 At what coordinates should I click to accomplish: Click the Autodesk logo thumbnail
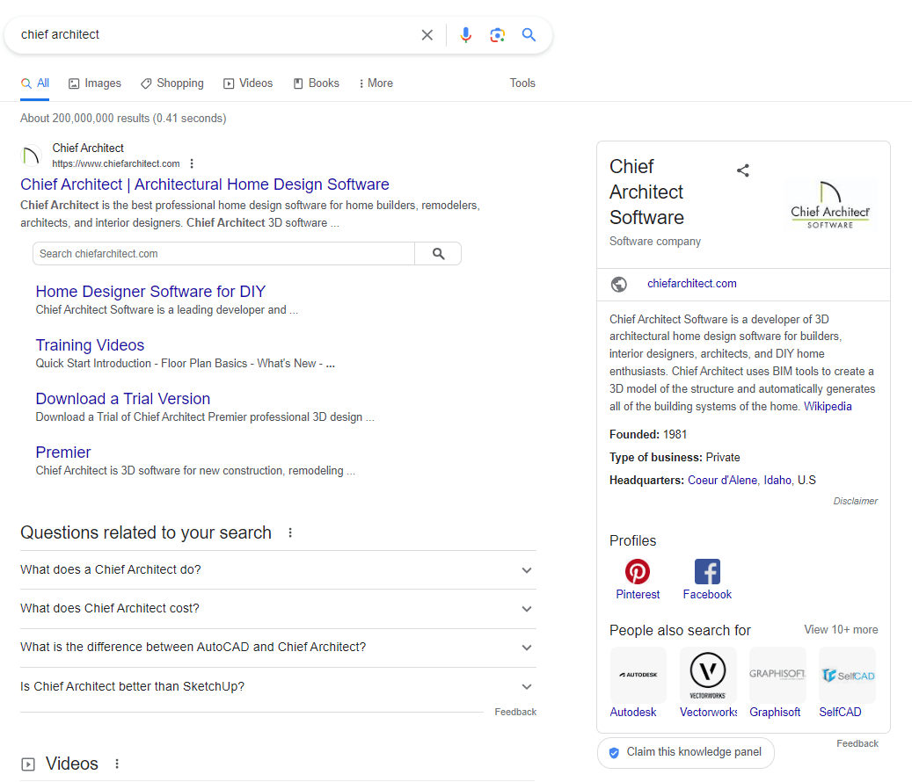click(x=638, y=675)
